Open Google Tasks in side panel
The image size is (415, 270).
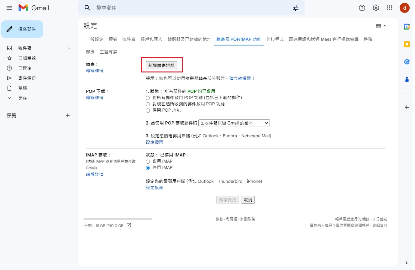407,62
